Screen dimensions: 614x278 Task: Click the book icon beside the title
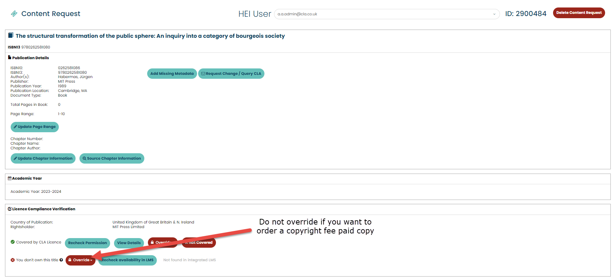(x=11, y=35)
